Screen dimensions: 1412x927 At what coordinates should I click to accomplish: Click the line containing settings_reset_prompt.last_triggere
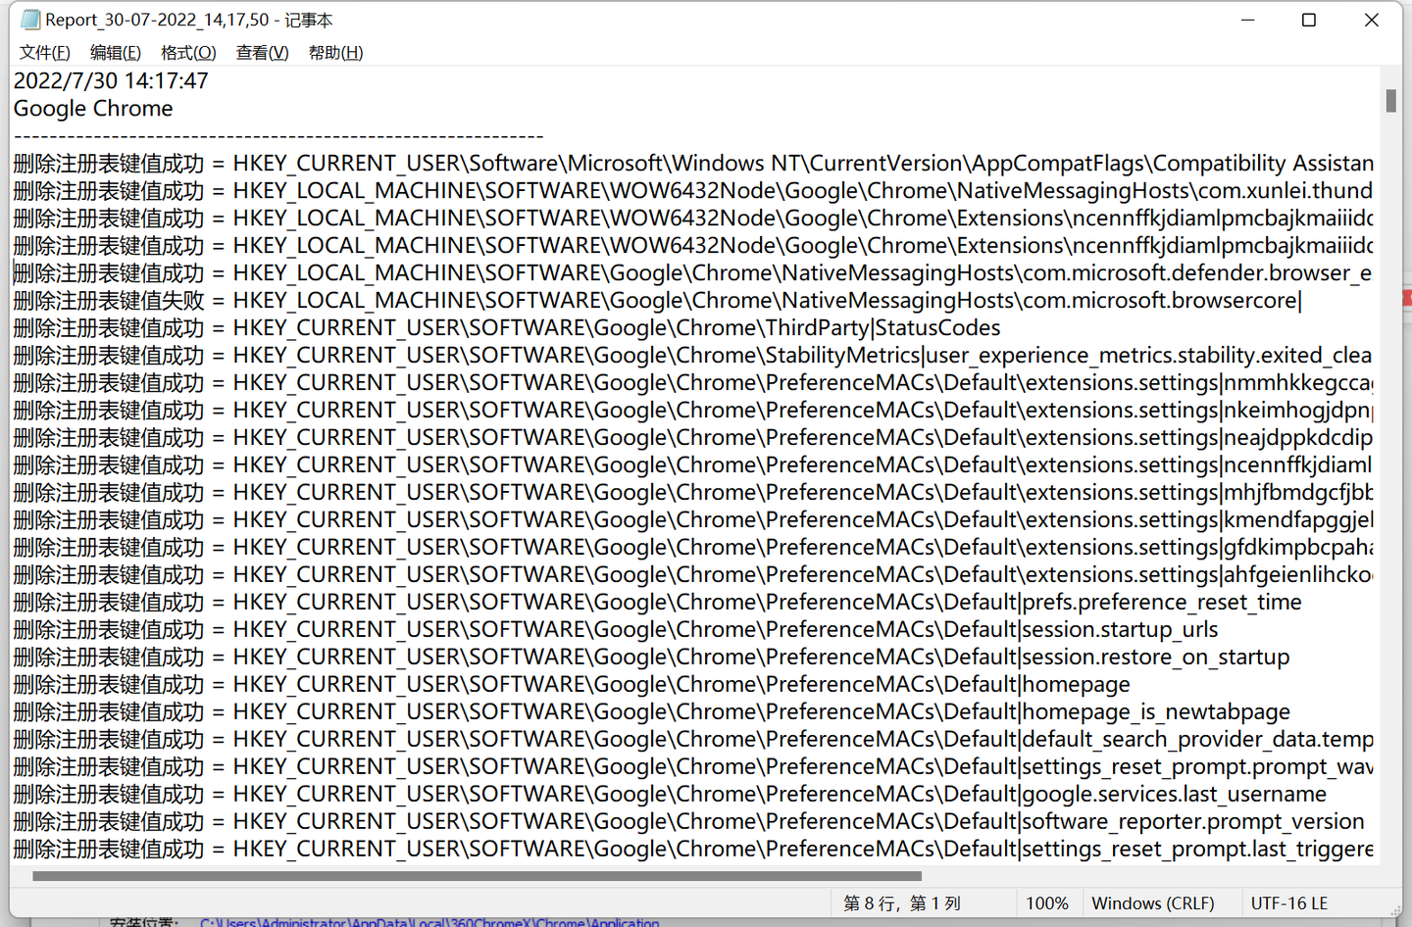point(693,850)
